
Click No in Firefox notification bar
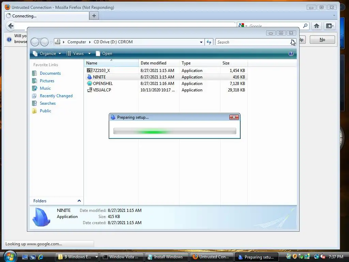[322, 40]
